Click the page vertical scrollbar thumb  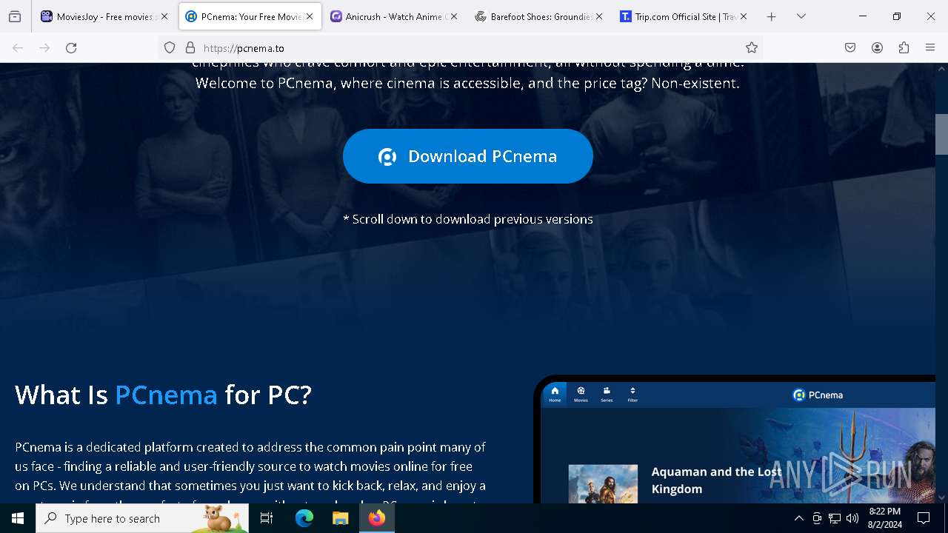click(x=941, y=134)
